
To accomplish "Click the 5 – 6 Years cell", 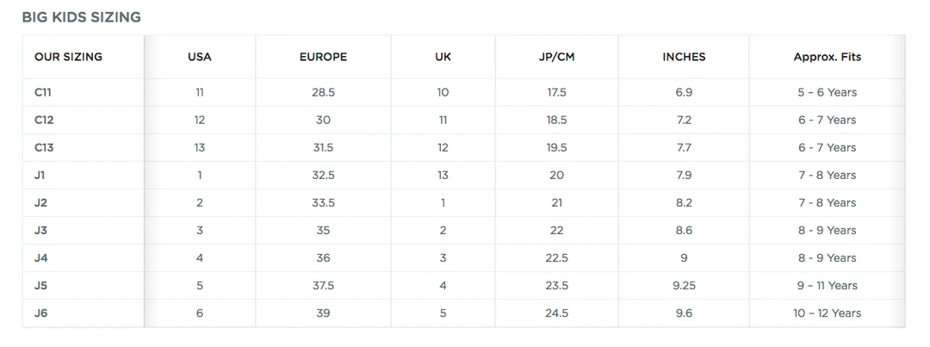I will click(x=827, y=92).
